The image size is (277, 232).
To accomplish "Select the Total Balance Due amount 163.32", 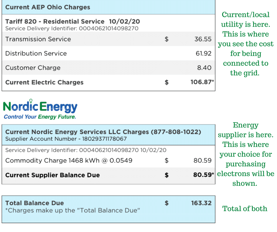I will [x=201, y=203].
